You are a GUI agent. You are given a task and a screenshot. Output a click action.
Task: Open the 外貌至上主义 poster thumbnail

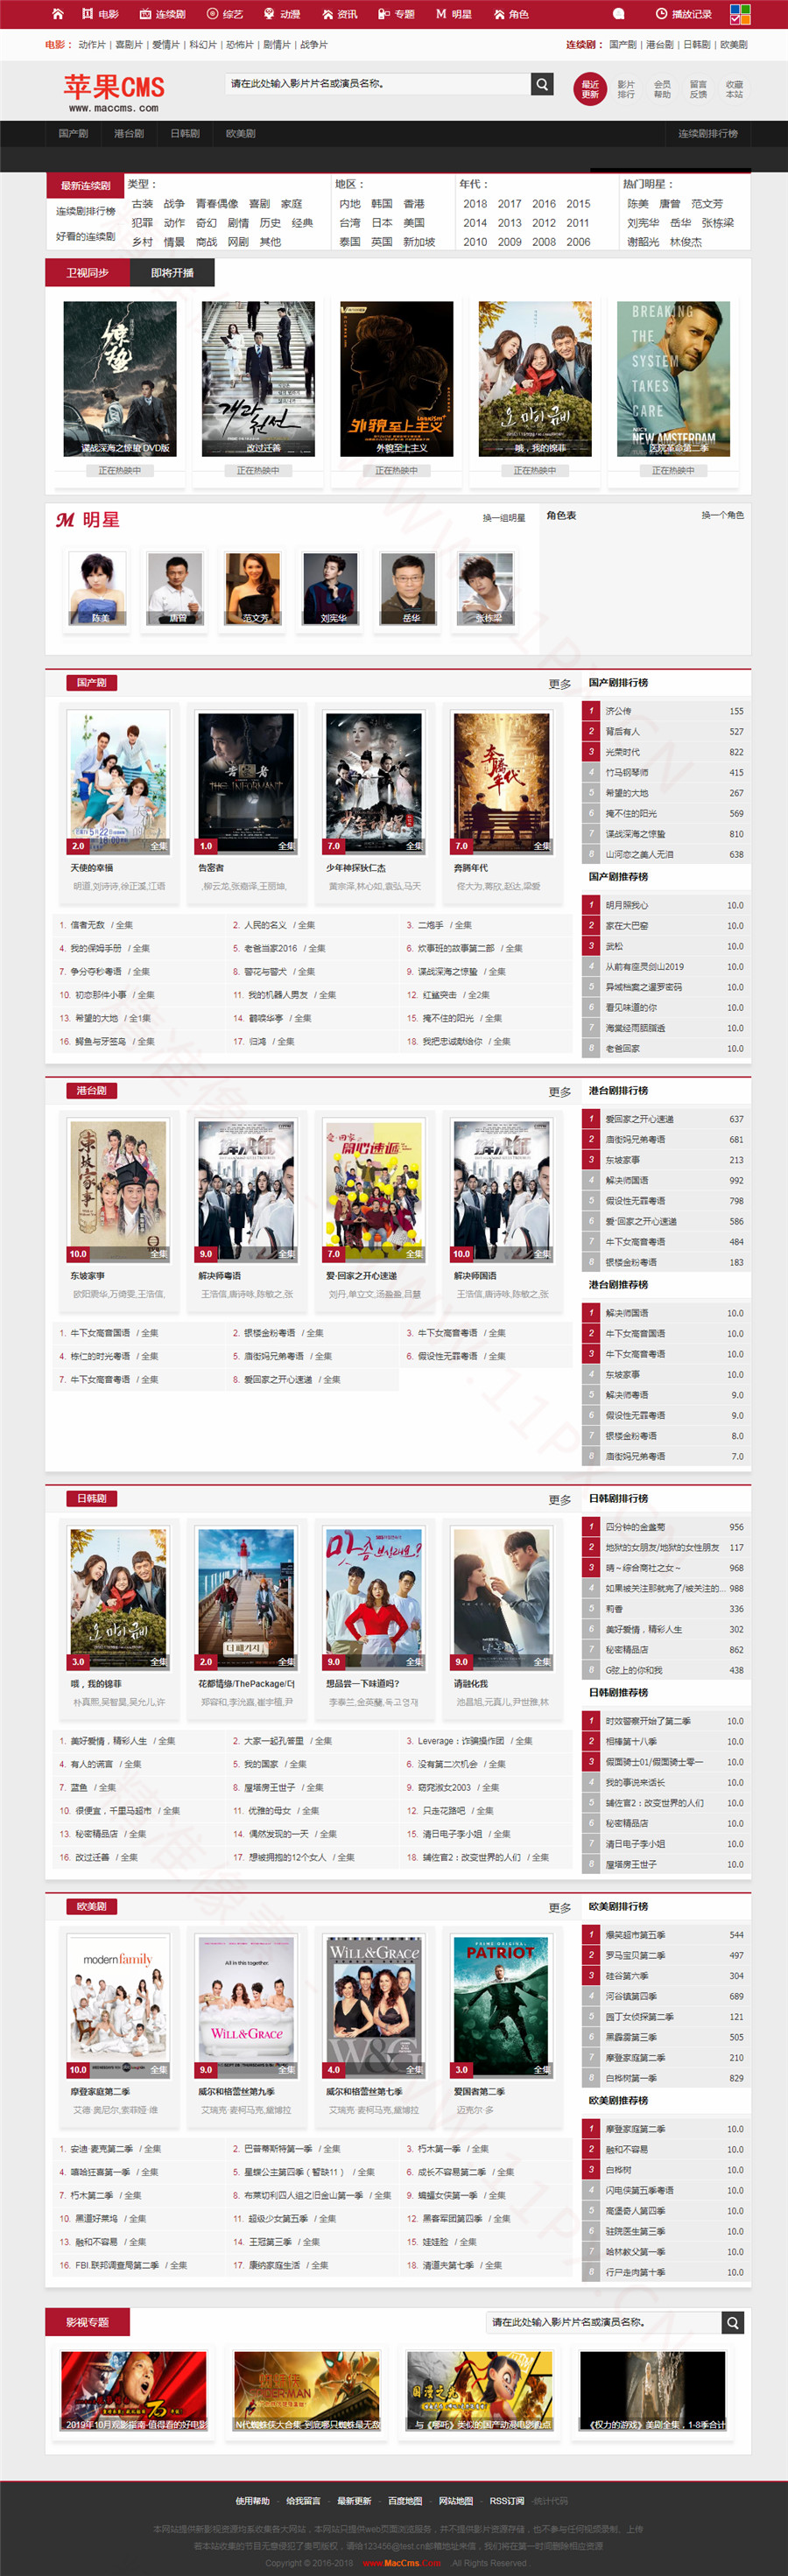tap(397, 379)
